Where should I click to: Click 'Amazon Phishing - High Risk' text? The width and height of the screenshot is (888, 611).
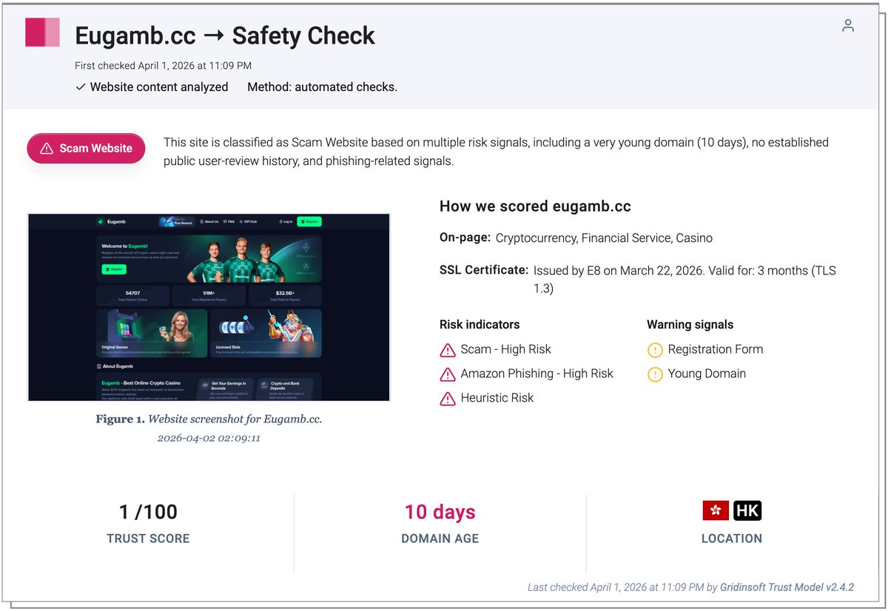(x=536, y=374)
